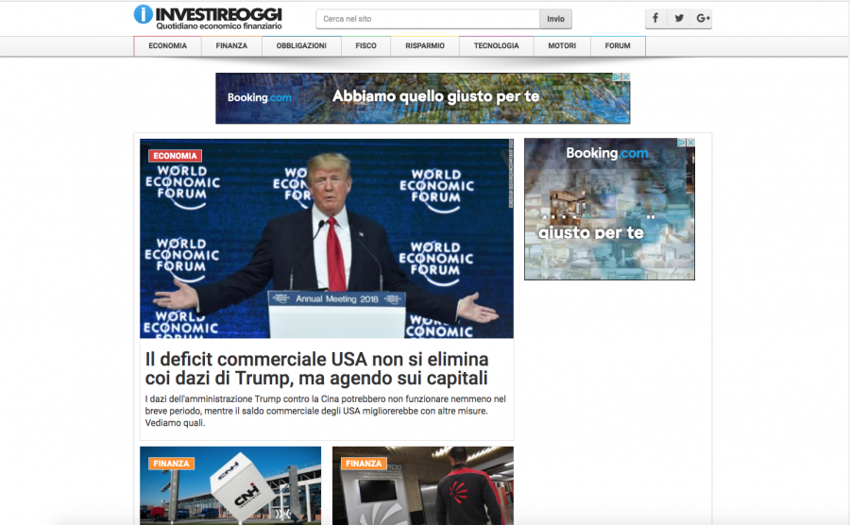Open the Fisco navigation item
The image size is (850, 525).
point(365,46)
